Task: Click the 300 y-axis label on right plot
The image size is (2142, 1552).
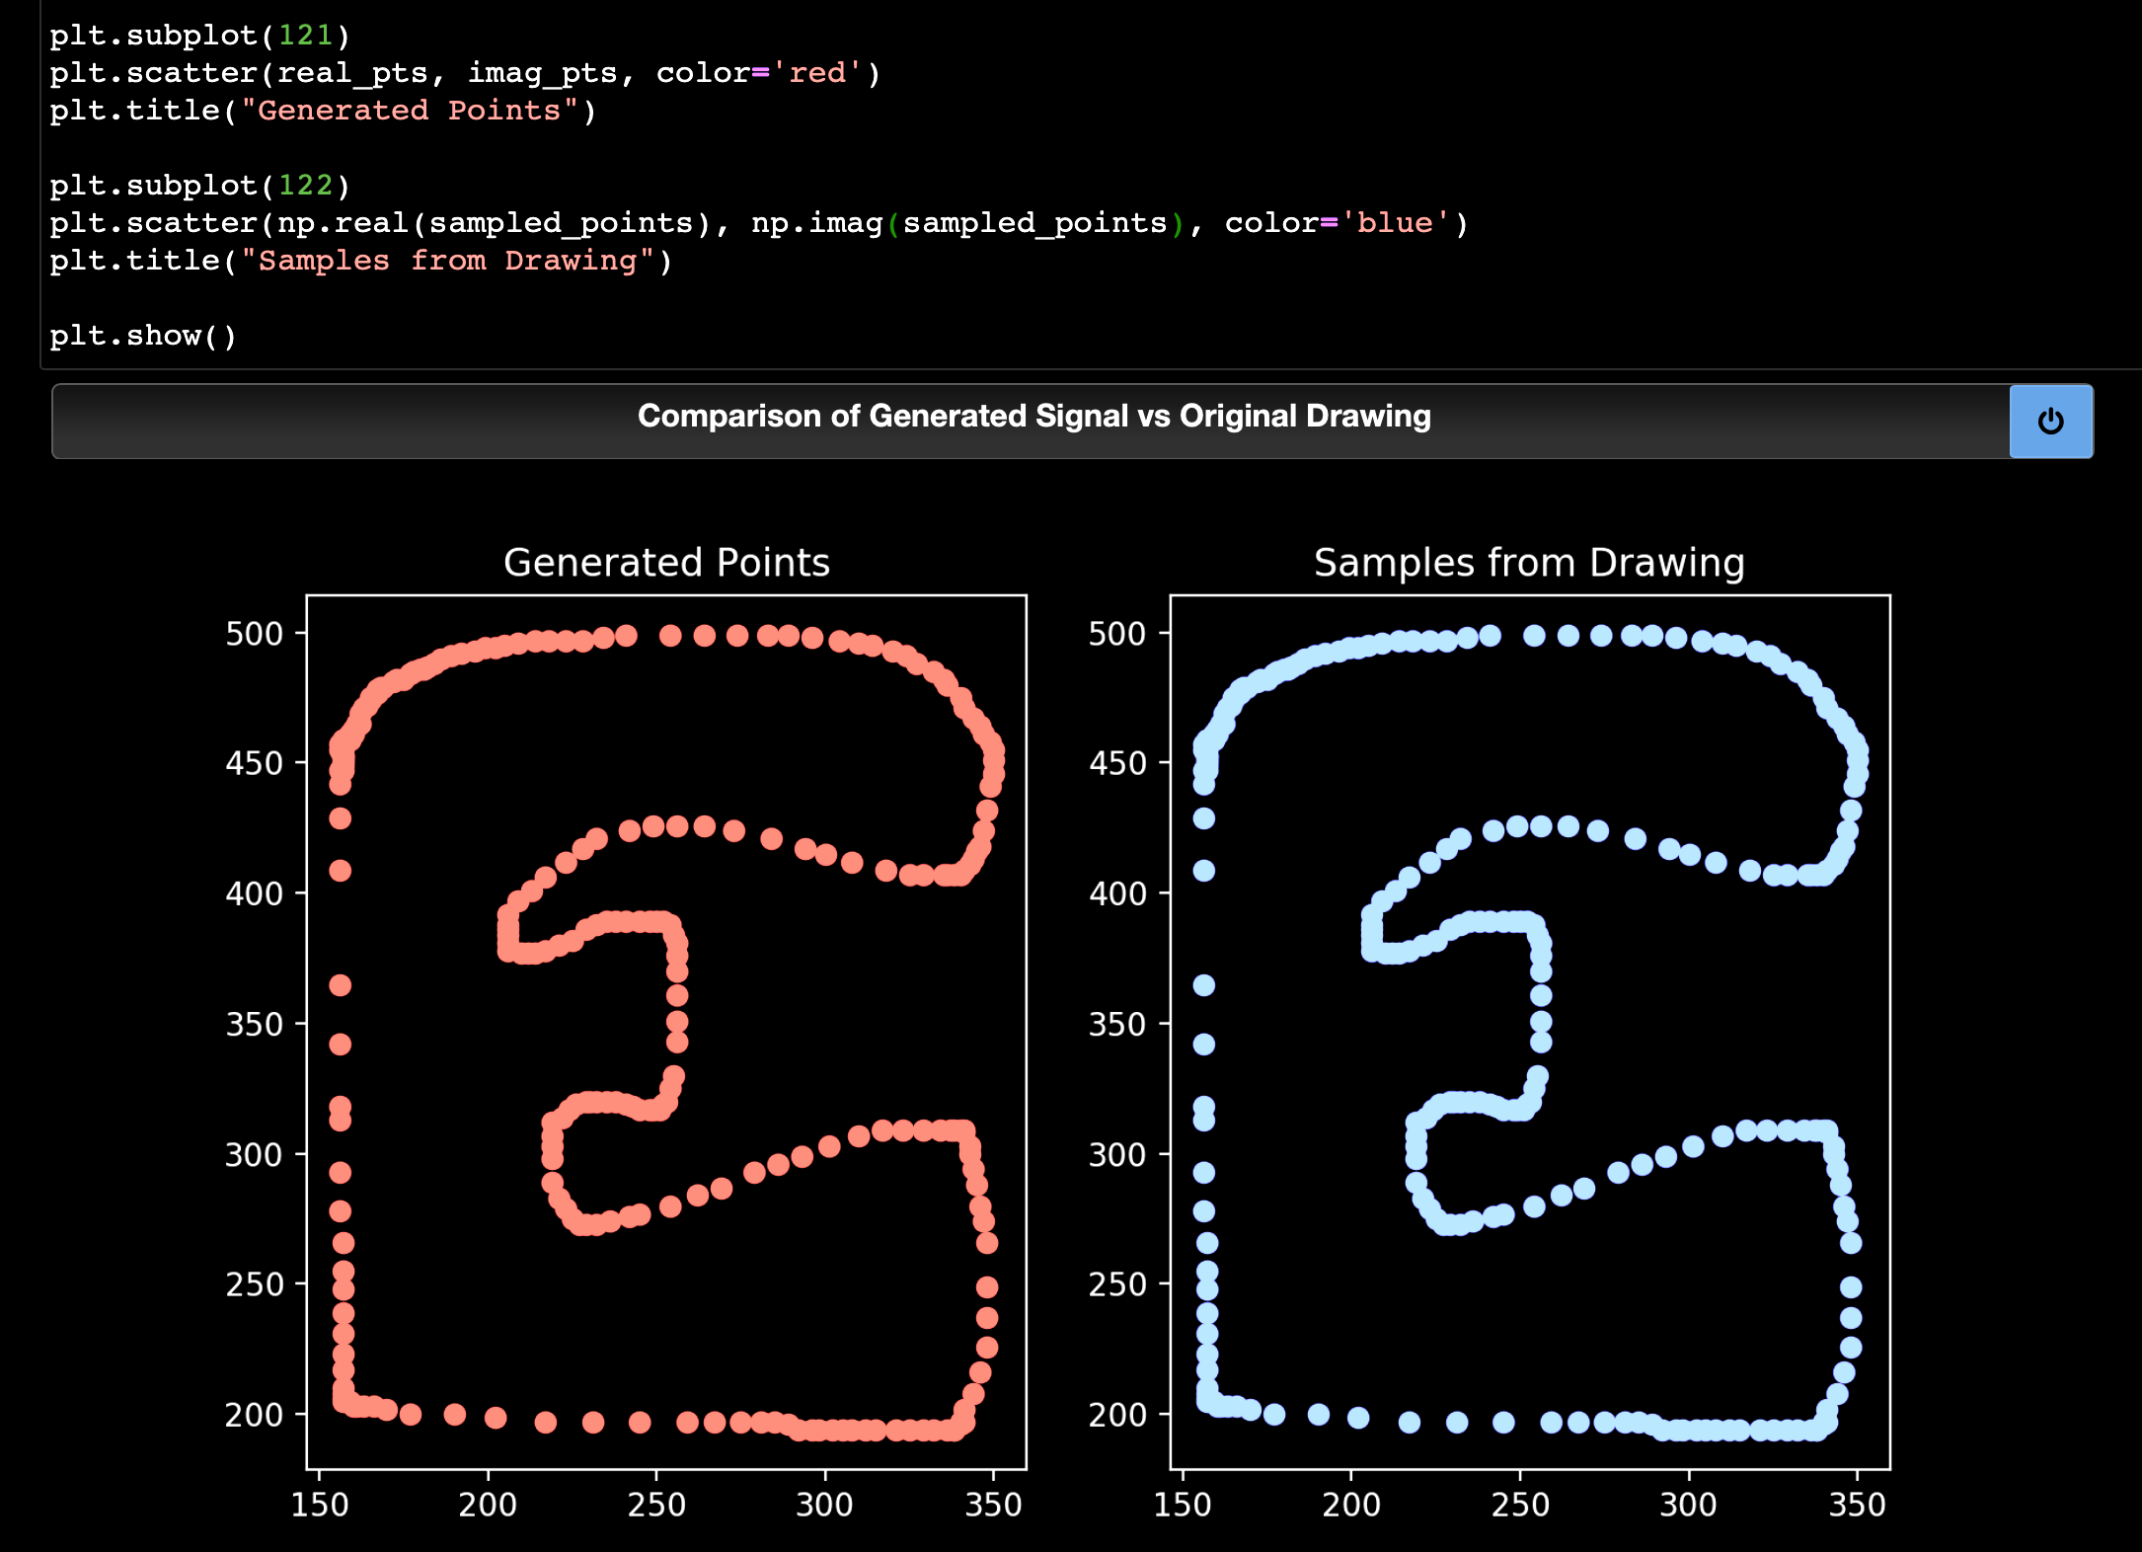Action: point(1116,1154)
